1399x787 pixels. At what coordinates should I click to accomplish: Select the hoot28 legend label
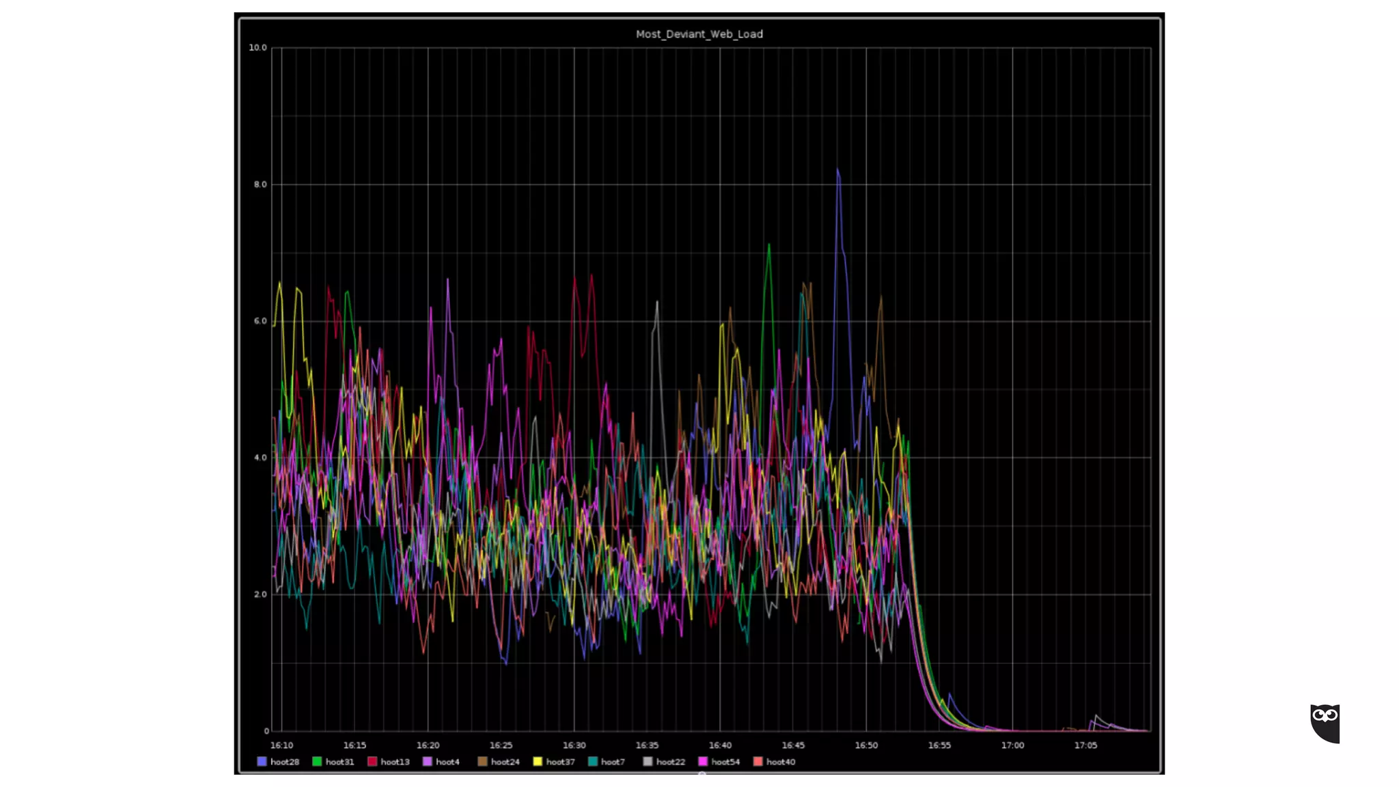285,762
